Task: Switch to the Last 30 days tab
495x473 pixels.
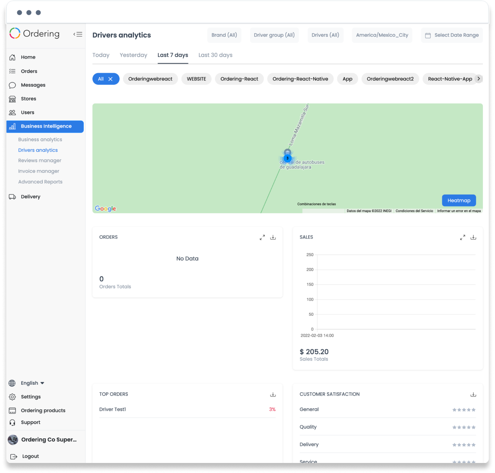Action: coord(215,55)
